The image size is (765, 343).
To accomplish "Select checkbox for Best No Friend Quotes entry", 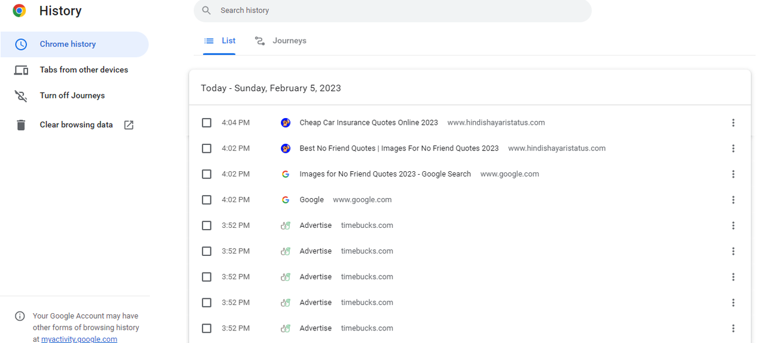I will pyautogui.click(x=207, y=149).
